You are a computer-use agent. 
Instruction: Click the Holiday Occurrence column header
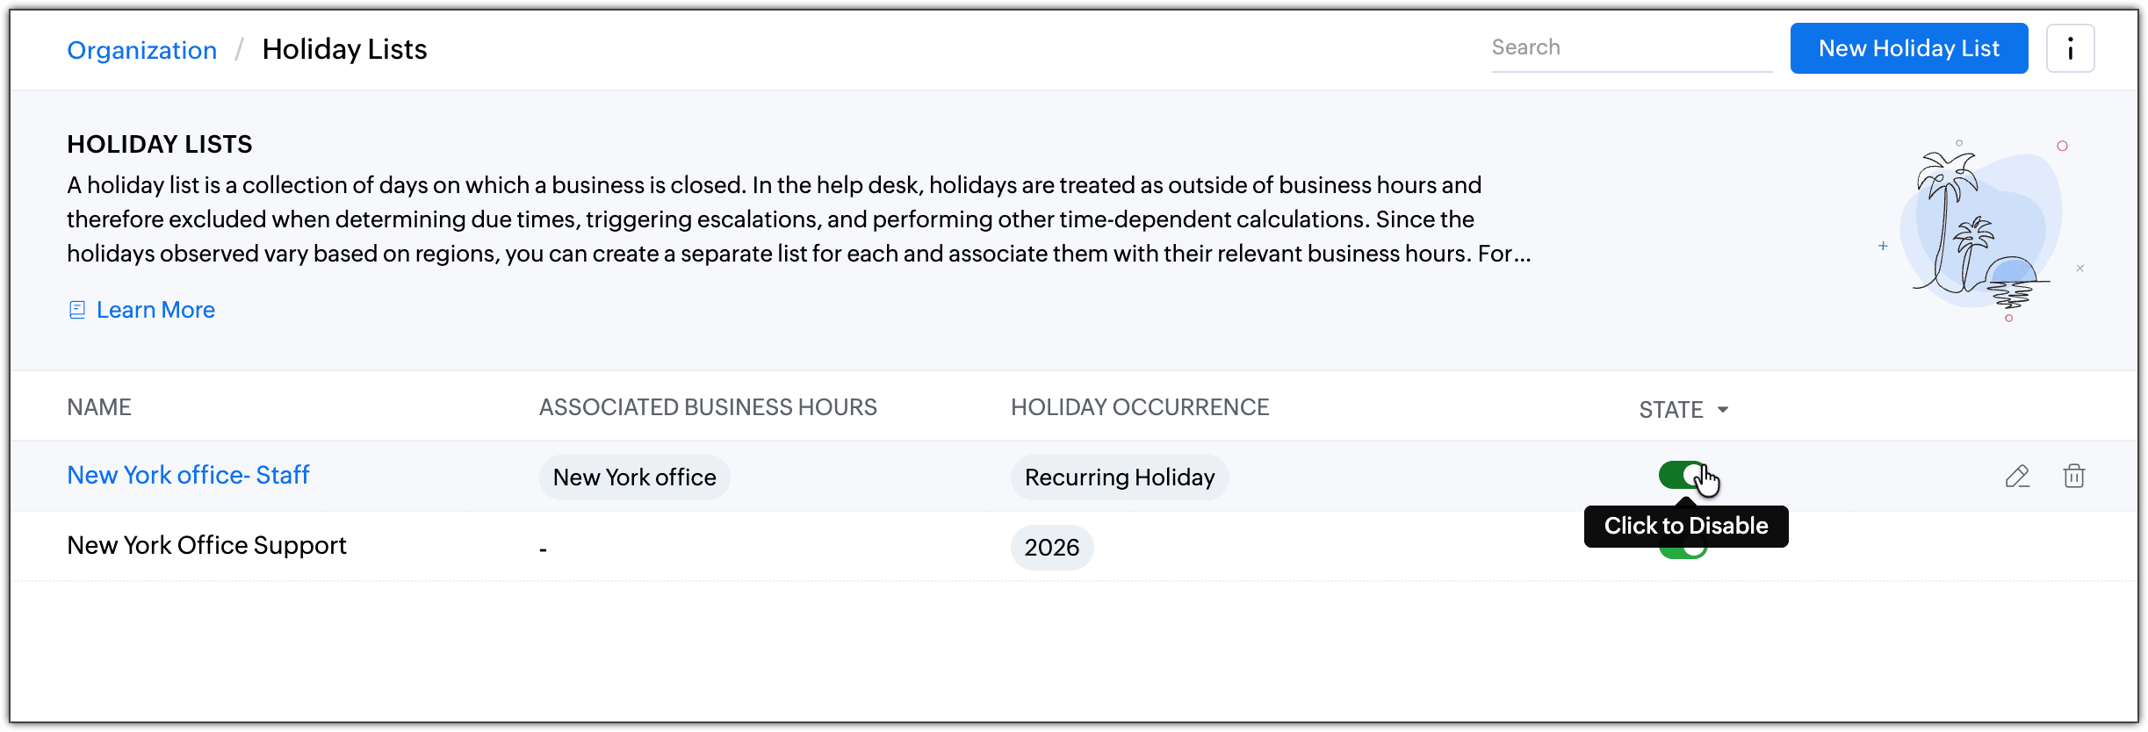point(1139,407)
